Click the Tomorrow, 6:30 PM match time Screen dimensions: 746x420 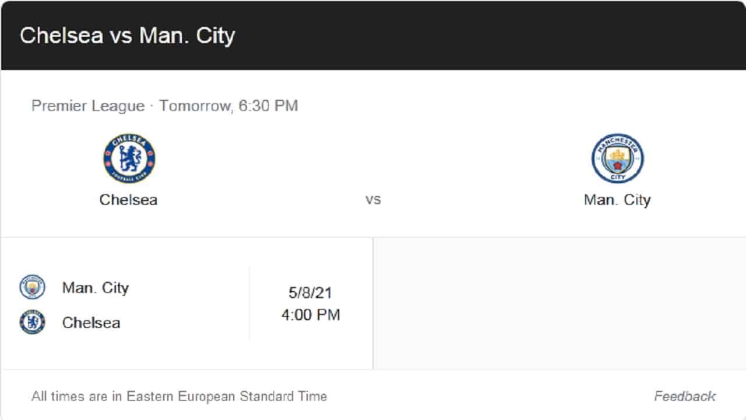(x=228, y=106)
